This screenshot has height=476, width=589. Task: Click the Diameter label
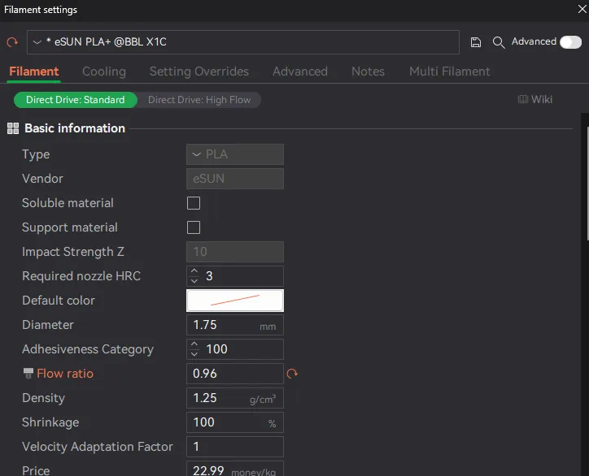(48, 325)
